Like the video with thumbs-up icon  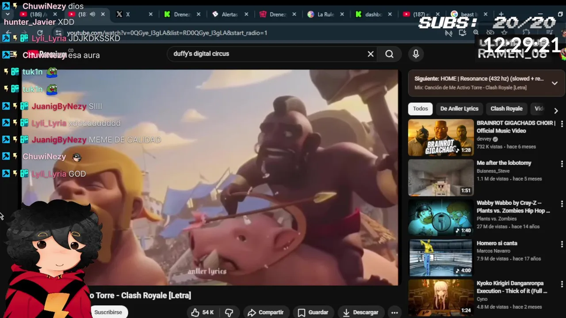point(195,312)
